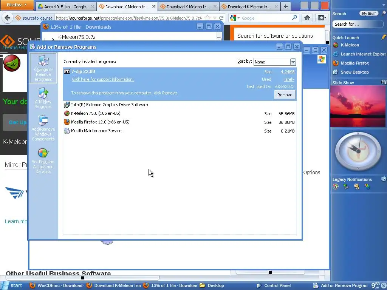The width and height of the screenshot is (387, 290).
Task: Open the Firefox orange menu button
Action: click(17, 5)
